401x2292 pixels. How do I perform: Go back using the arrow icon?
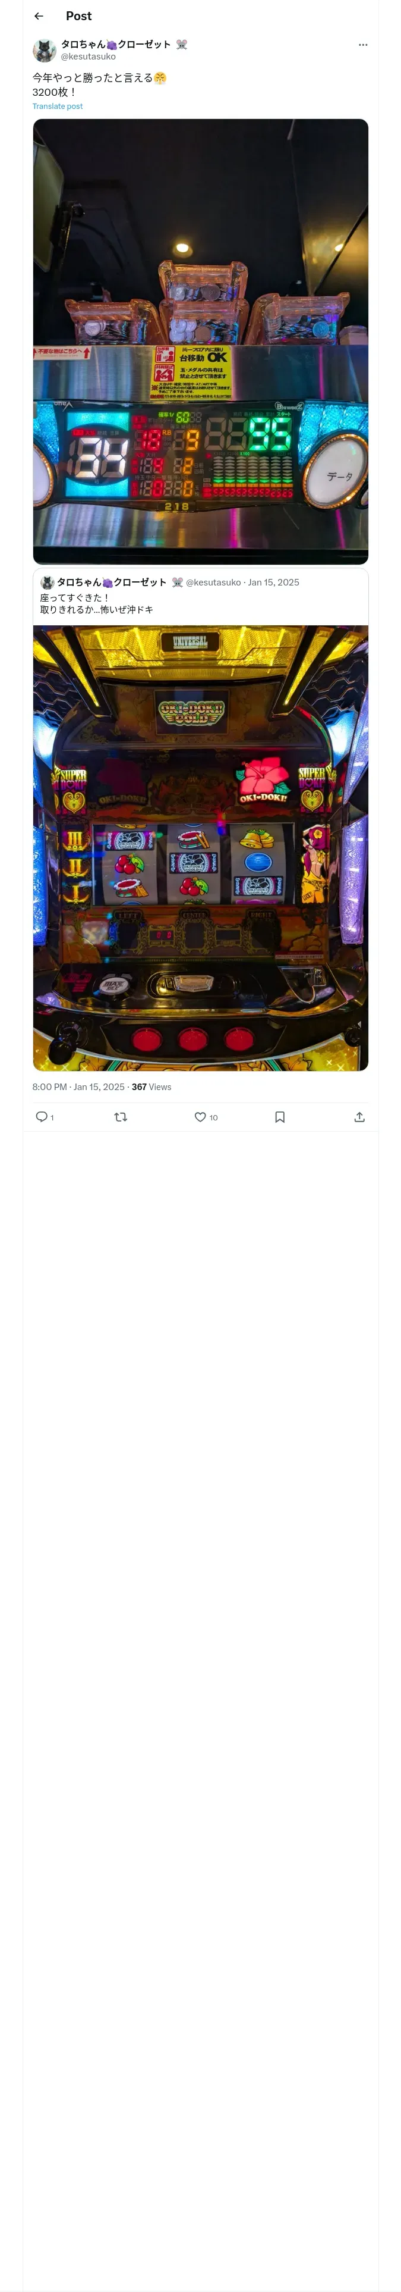point(39,16)
